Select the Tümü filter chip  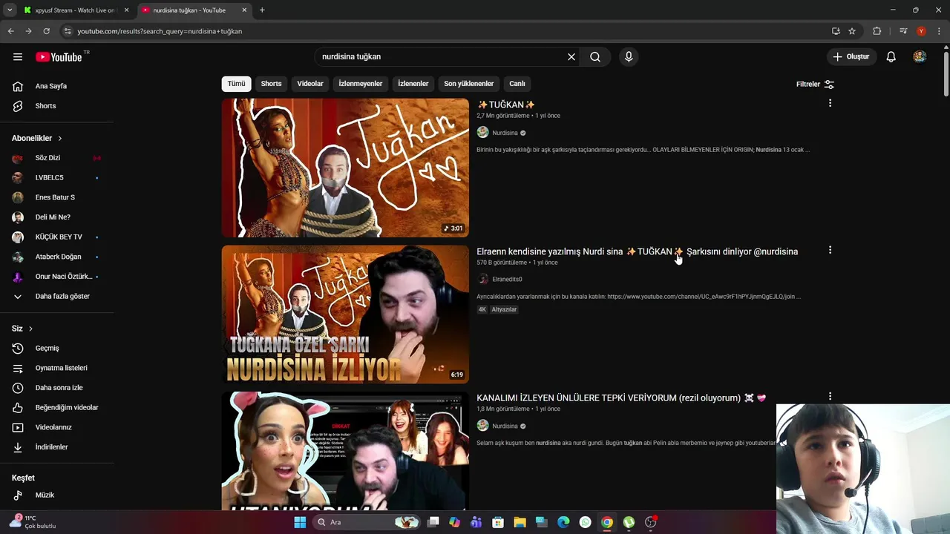tap(236, 84)
